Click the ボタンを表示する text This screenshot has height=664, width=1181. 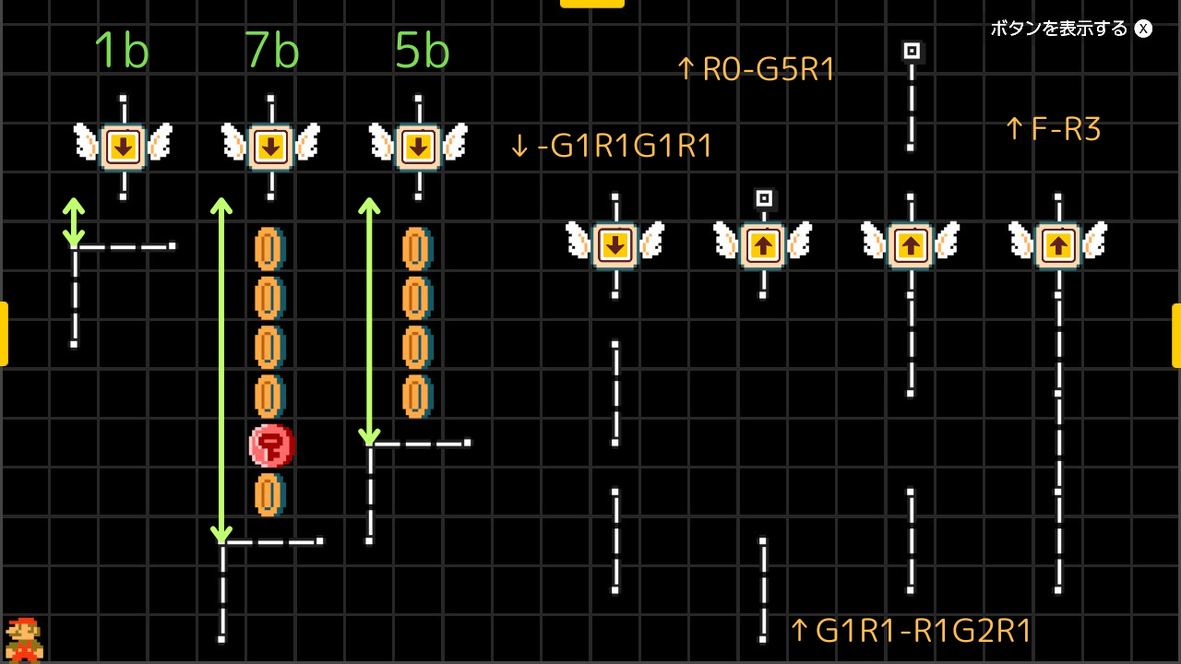(x=1059, y=29)
